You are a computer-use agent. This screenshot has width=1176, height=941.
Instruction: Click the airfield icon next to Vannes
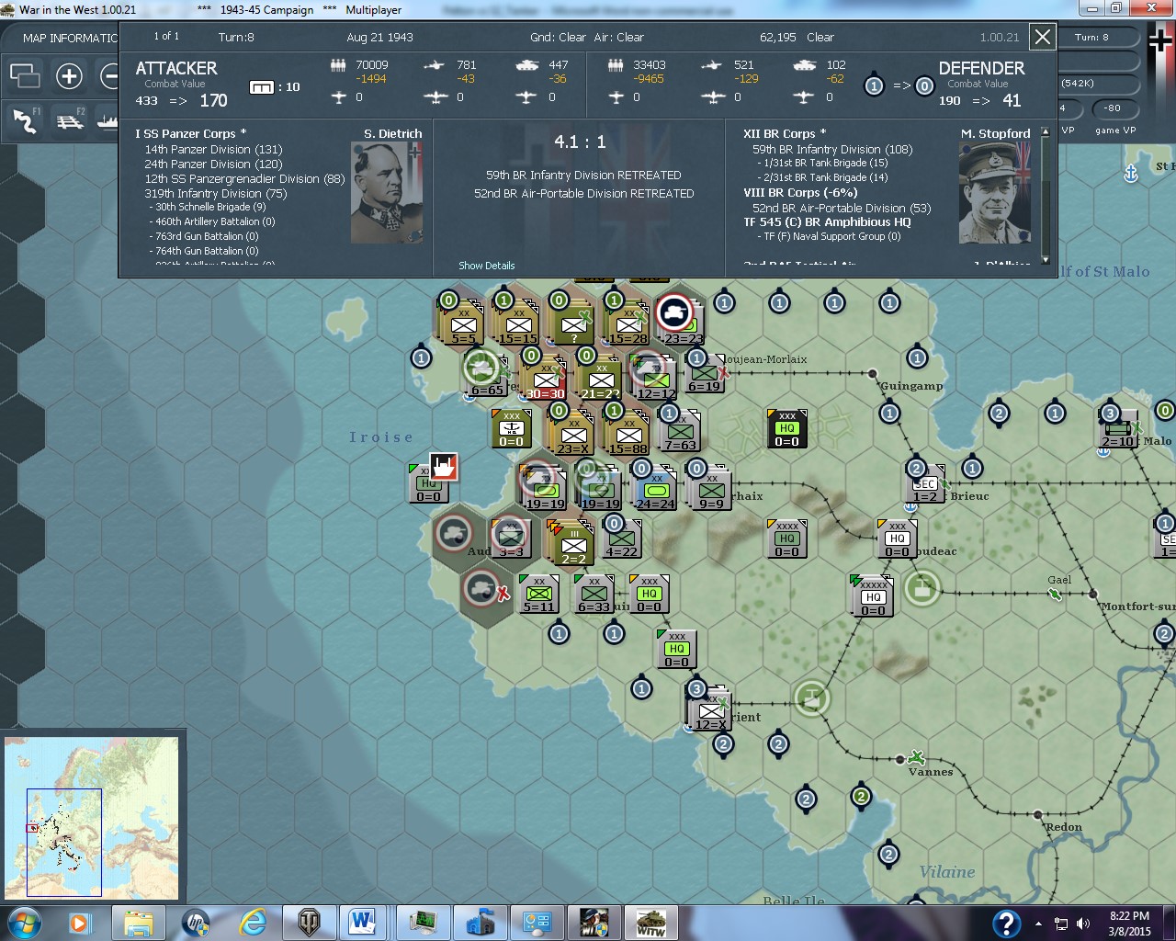(916, 757)
